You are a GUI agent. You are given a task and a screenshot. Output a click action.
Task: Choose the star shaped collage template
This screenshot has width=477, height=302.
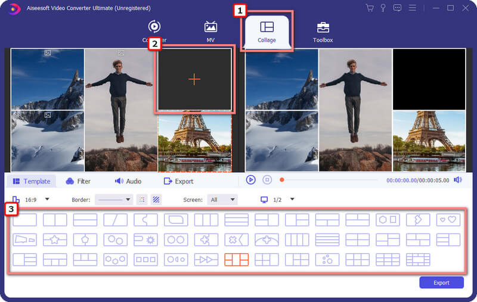55,239
